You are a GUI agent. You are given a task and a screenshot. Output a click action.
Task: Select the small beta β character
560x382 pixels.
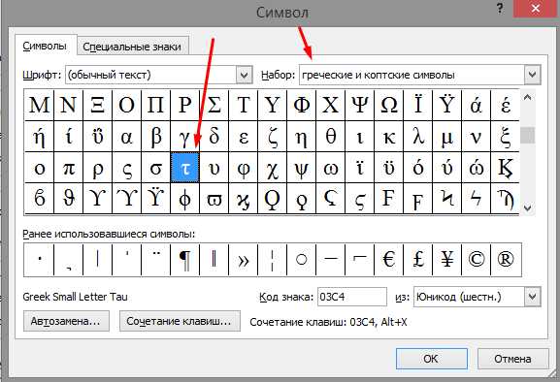[155, 137]
